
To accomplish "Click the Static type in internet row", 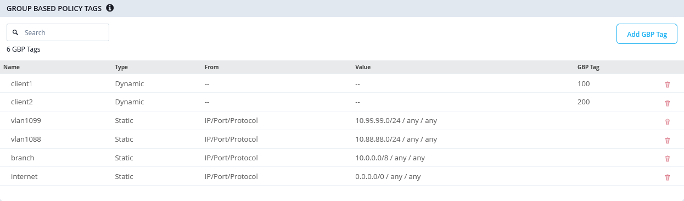I will [124, 176].
